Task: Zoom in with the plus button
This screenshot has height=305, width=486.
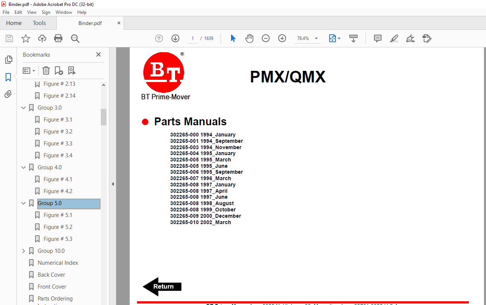Action: coord(282,38)
